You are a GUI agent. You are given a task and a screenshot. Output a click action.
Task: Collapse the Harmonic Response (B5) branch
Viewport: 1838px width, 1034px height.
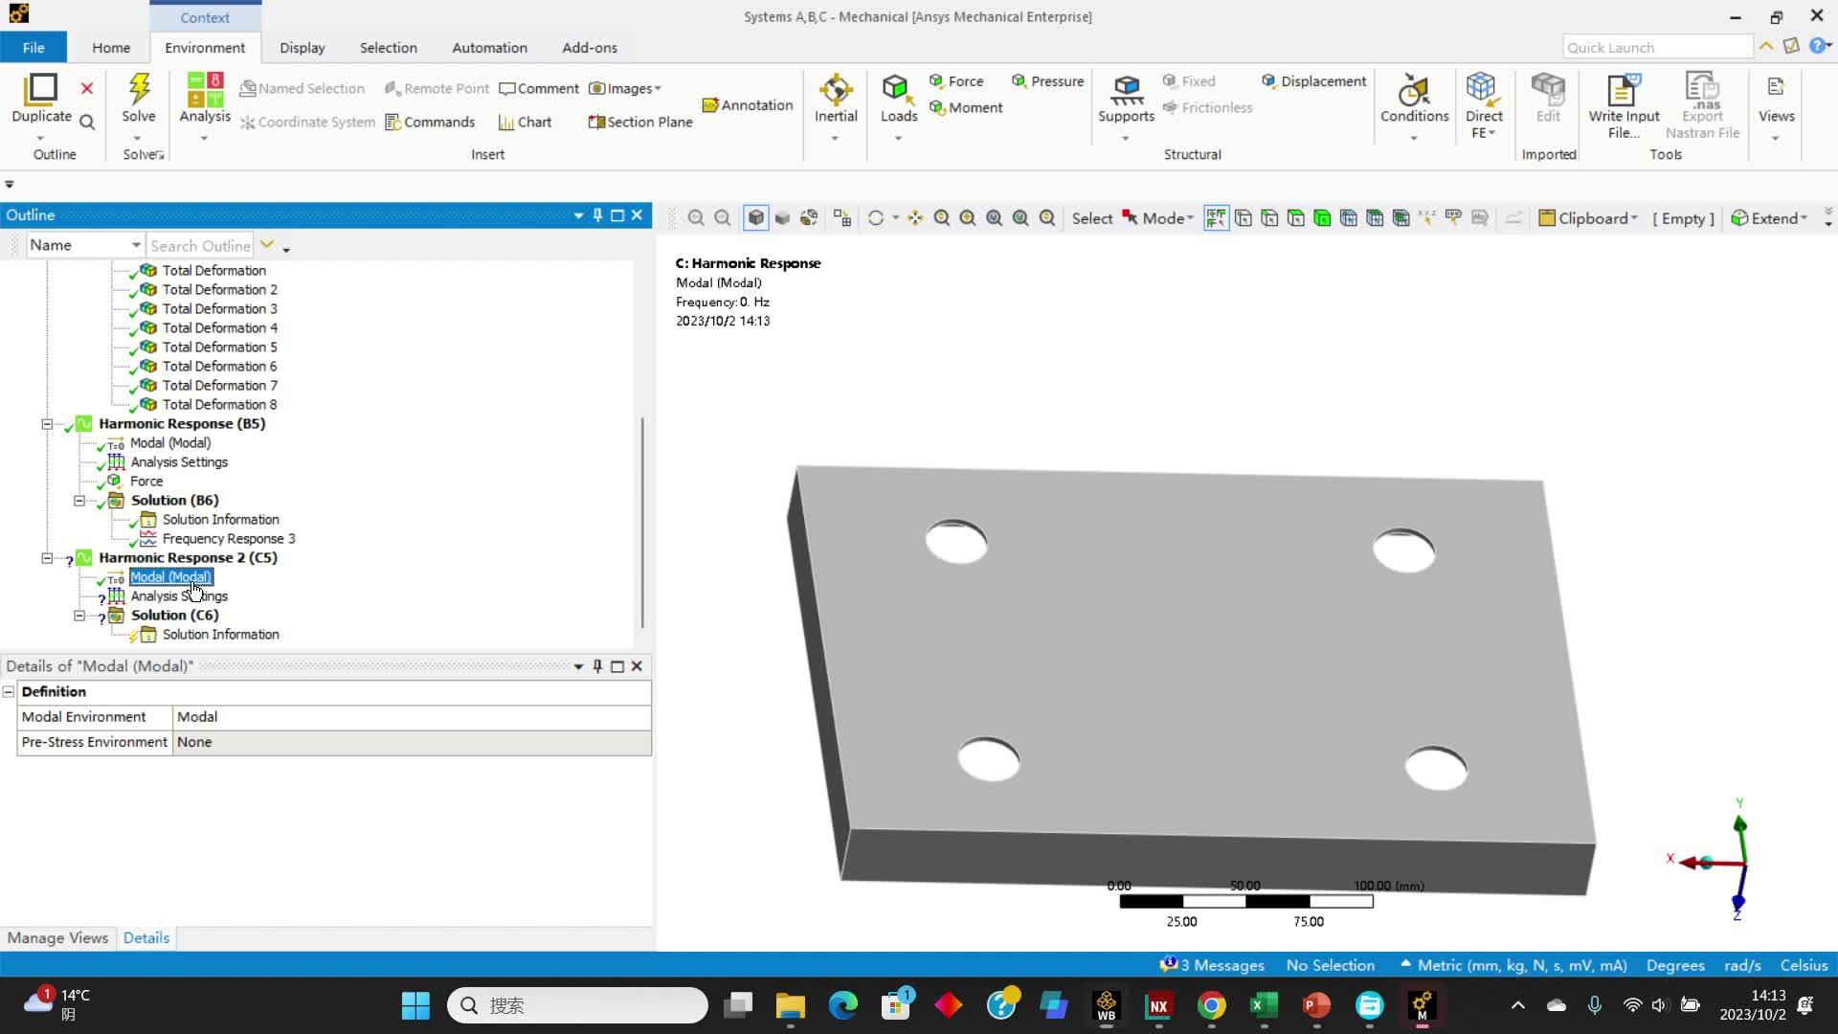click(46, 424)
